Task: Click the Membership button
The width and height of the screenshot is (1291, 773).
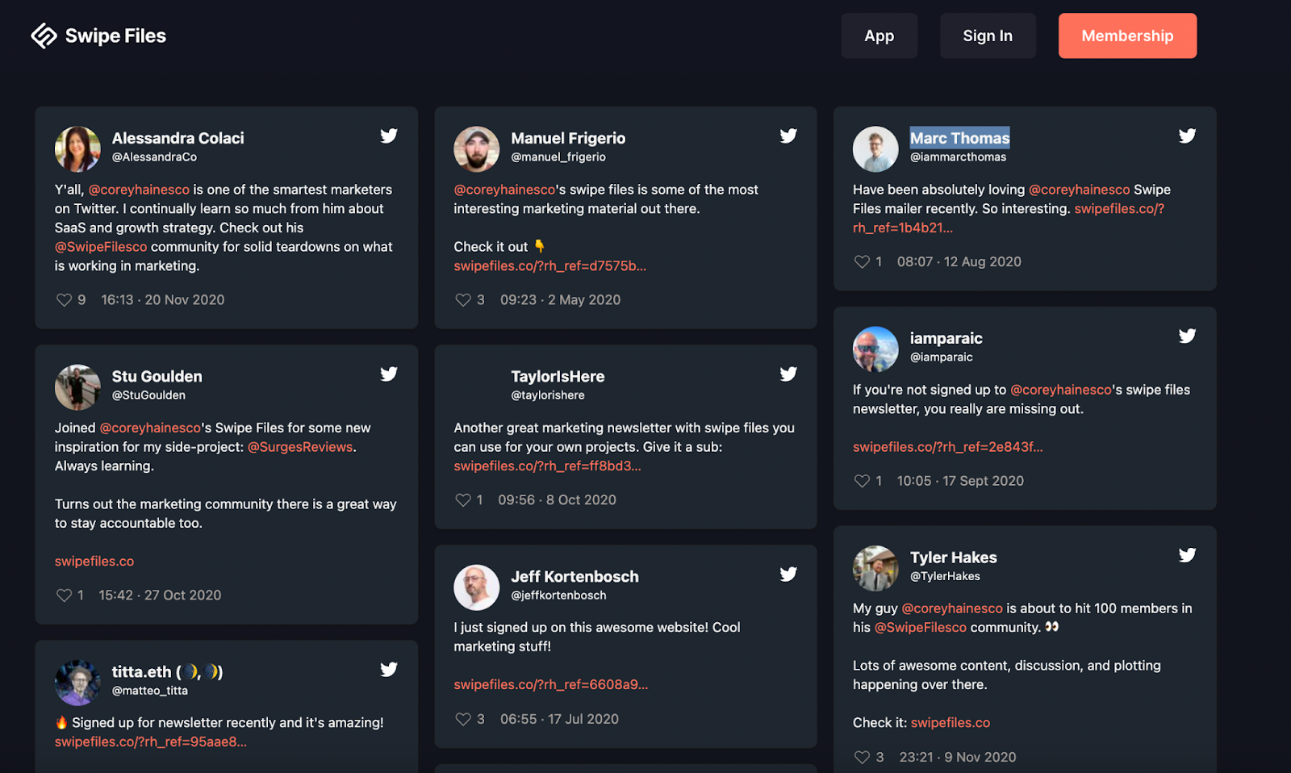Action: pos(1127,36)
